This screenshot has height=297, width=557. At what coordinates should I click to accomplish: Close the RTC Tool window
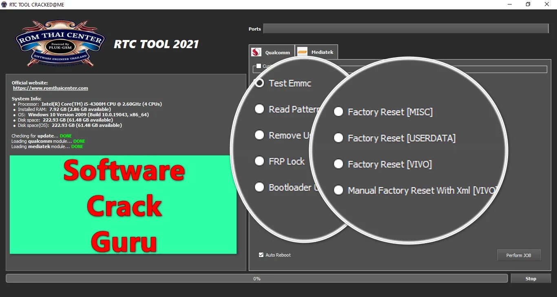[547, 4]
